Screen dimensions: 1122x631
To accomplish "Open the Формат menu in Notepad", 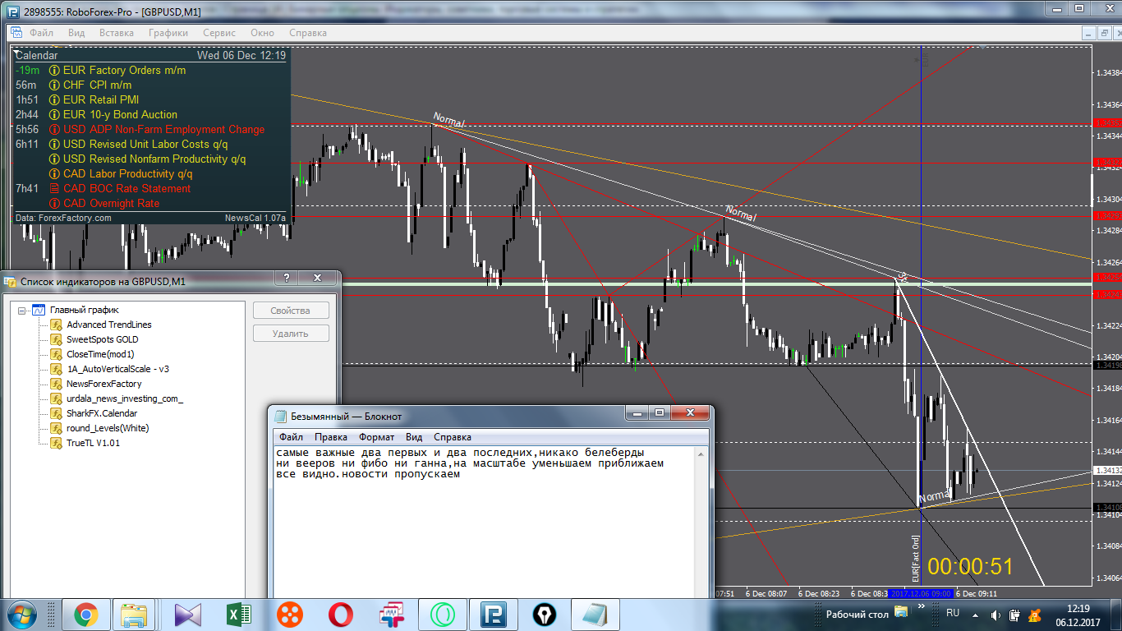I will (376, 437).
